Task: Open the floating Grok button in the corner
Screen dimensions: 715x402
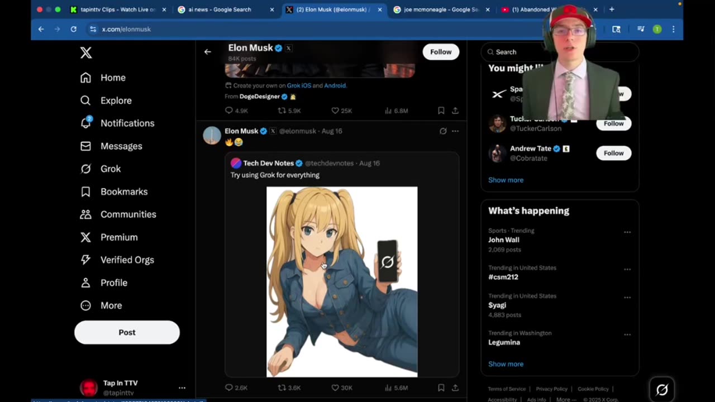Action: [662, 389]
